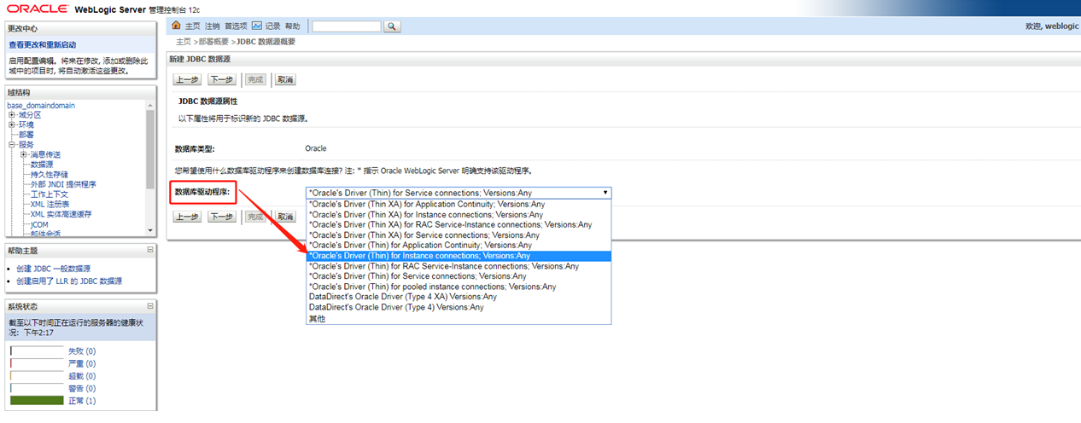Image resolution: width=1081 pixels, height=423 pixels.
Task: Select Thin XA for Service connections driver
Action: (x=424, y=235)
